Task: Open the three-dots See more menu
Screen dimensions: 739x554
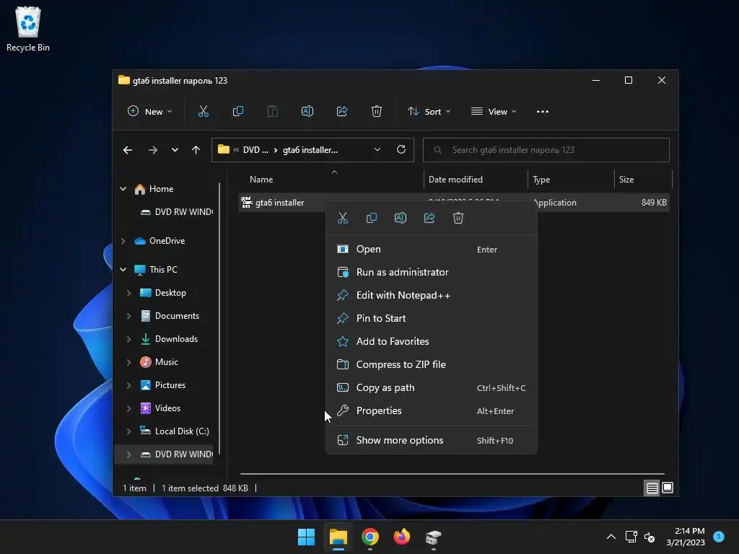Action: 543,112
